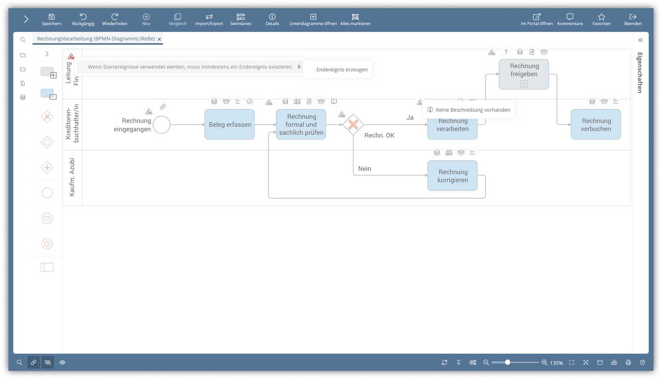Viewport: 662px width, 379px height.
Task: Click upload arrow icon above Rechnung freigeben
Action: coord(506,52)
